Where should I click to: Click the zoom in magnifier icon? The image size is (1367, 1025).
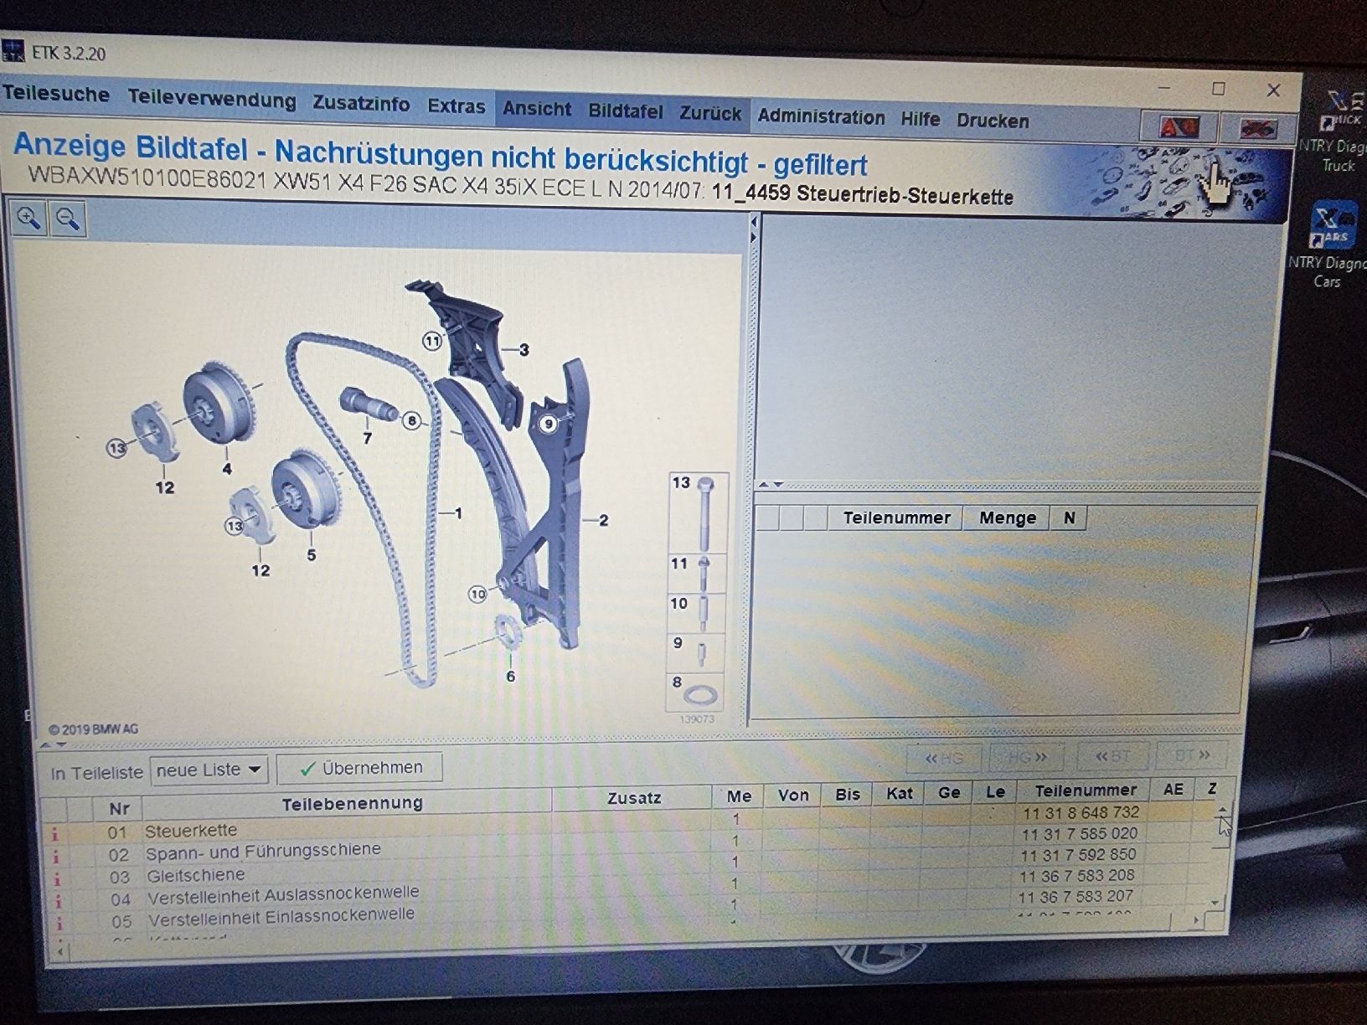click(29, 219)
